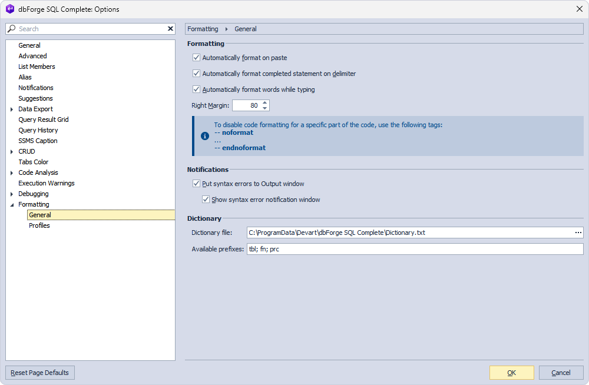Select General under Formatting
The height and width of the screenshot is (385, 589).
tap(101, 215)
